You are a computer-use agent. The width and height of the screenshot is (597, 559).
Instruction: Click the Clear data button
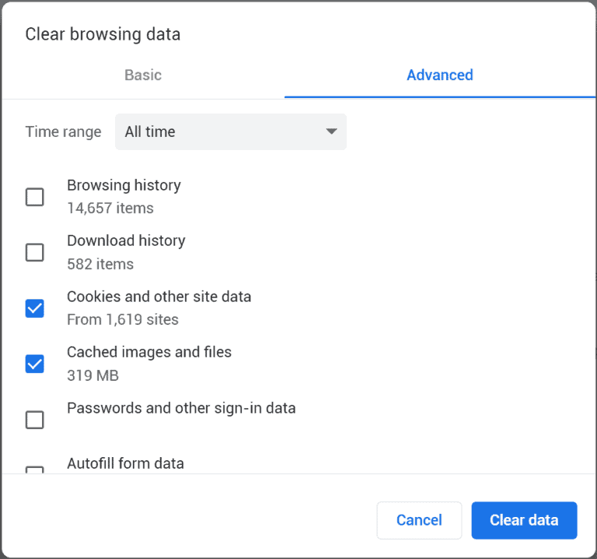point(523,520)
